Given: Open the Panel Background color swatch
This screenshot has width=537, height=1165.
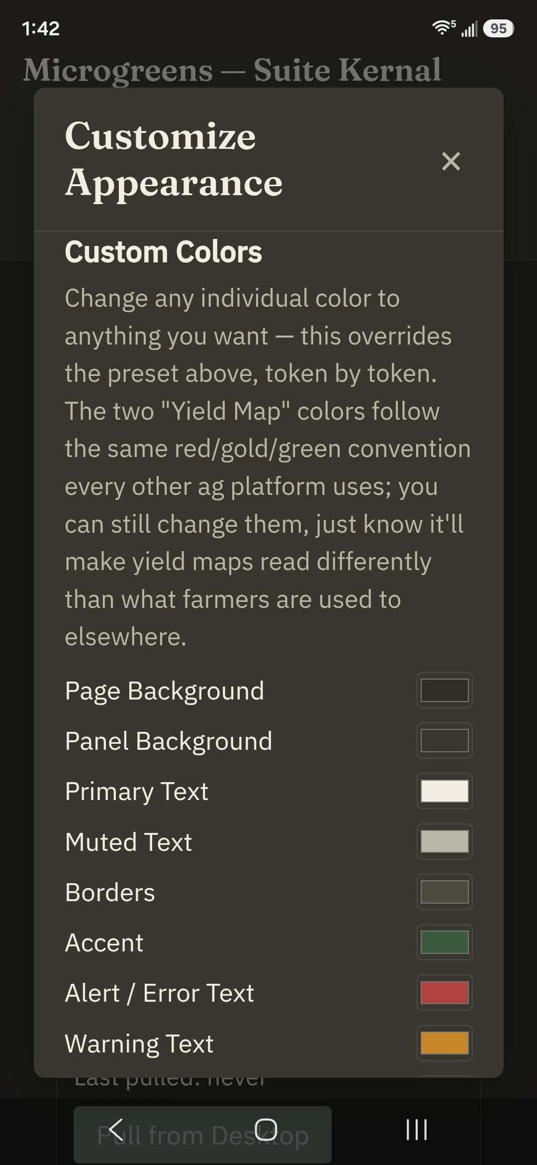Looking at the screenshot, I should (x=445, y=740).
